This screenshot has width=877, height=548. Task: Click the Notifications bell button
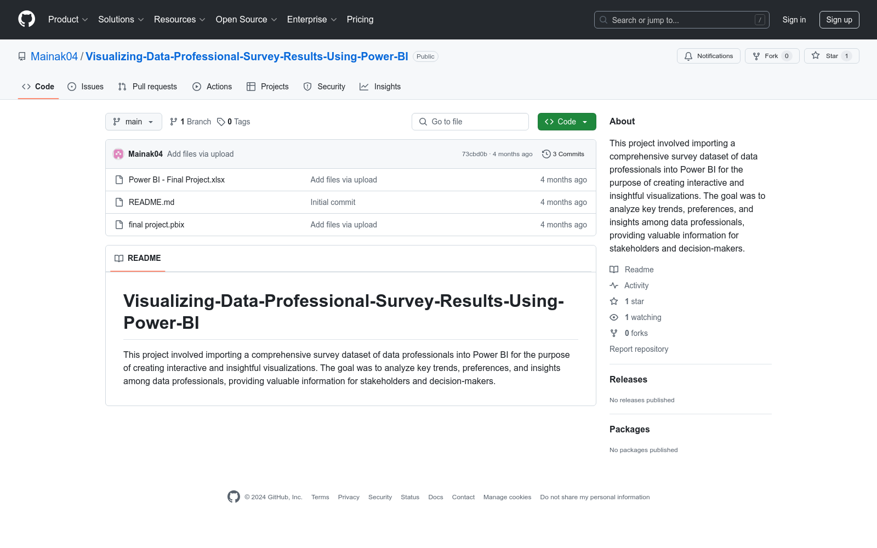[x=708, y=56]
